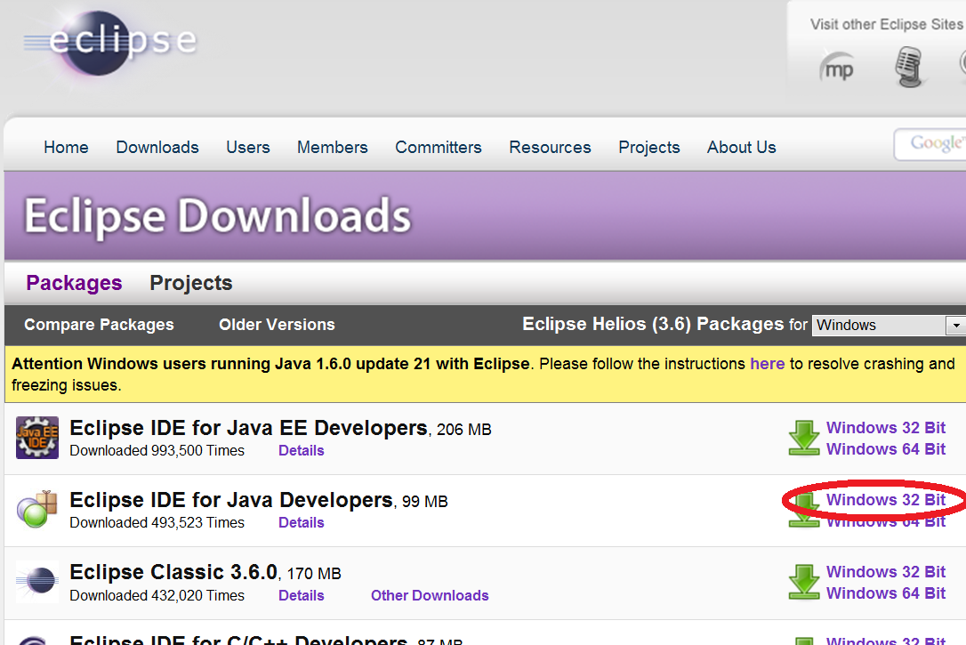Click the 'Downloaded 493,523 Times' text
Viewport: 966px width, 645px height.
coord(157,522)
